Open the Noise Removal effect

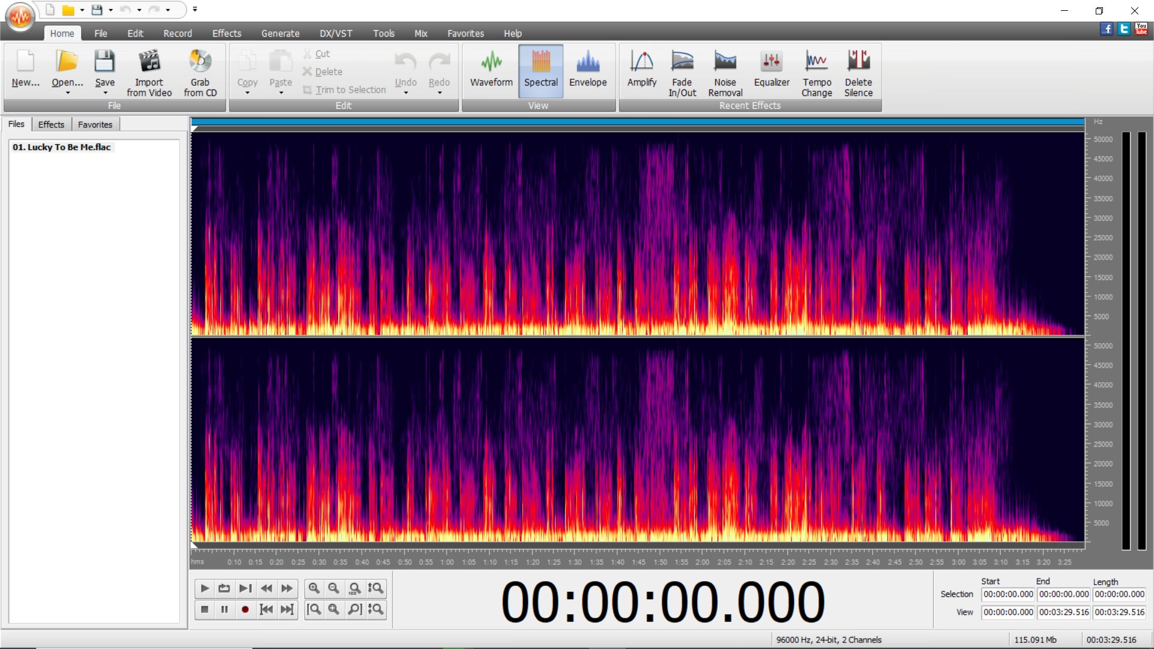click(x=725, y=72)
